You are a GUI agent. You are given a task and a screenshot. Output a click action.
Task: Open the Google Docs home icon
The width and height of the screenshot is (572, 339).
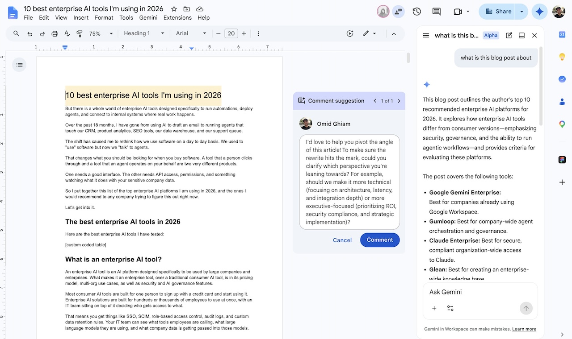pos(13,12)
